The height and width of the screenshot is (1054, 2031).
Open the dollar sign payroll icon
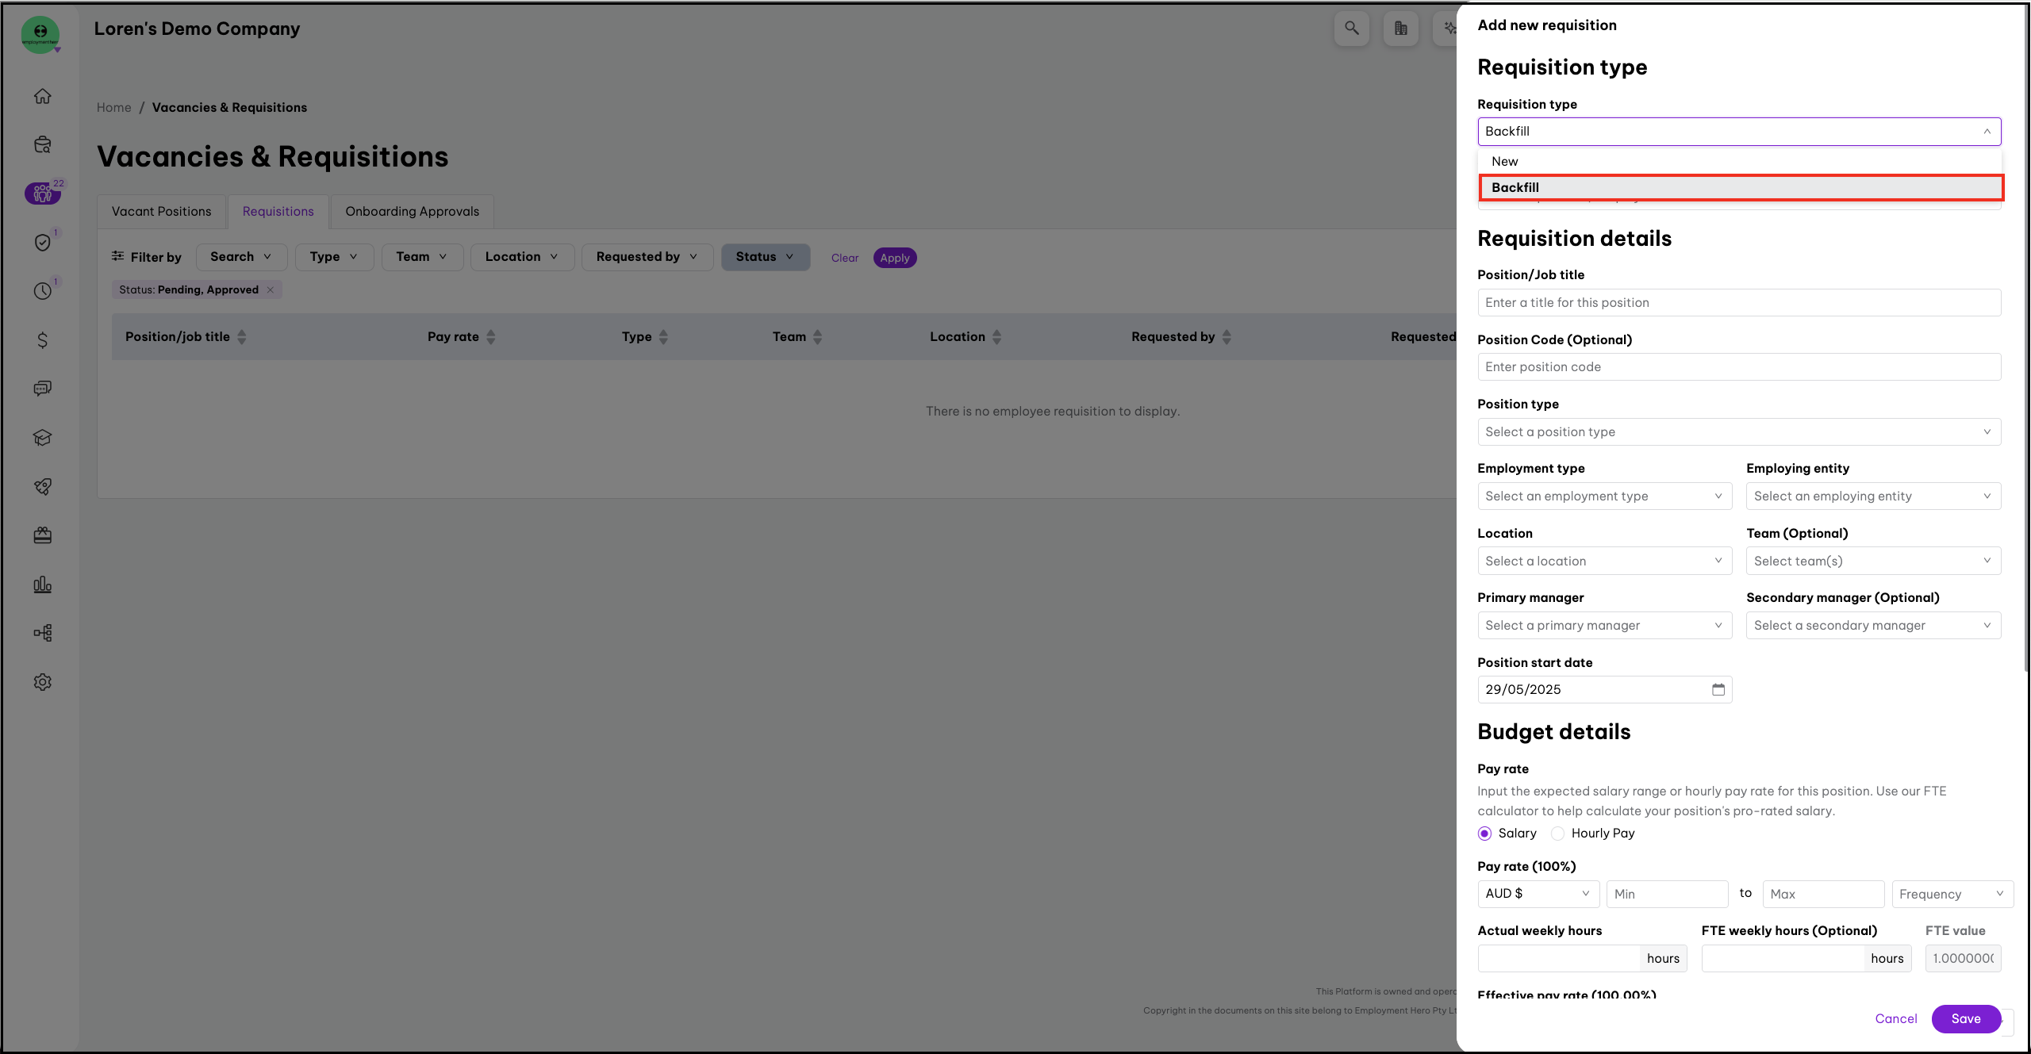point(43,340)
